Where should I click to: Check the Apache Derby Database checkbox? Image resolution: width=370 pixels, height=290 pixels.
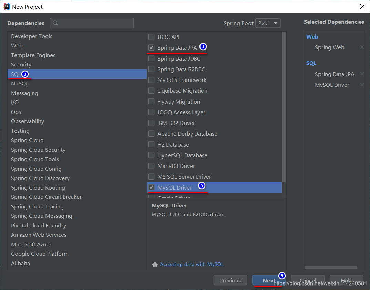(151, 133)
